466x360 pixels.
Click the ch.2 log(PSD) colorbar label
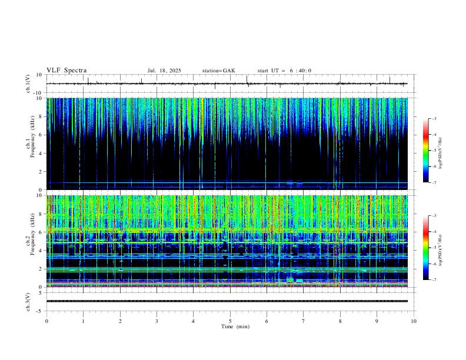pos(441,250)
